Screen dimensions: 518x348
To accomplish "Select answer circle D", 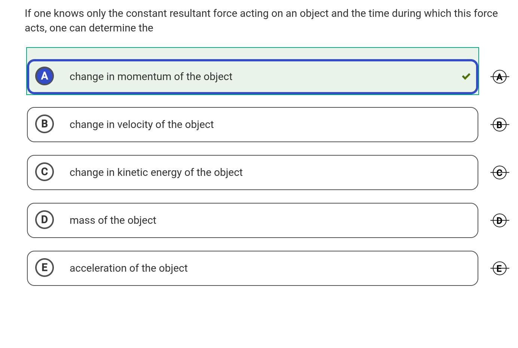I will (x=45, y=220).
